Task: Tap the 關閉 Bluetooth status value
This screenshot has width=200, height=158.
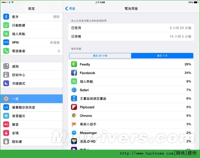Action: (56, 17)
